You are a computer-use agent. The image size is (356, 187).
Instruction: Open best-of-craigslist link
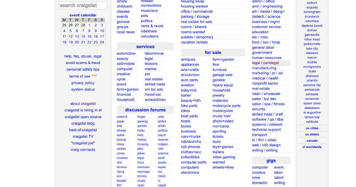[83, 130]
